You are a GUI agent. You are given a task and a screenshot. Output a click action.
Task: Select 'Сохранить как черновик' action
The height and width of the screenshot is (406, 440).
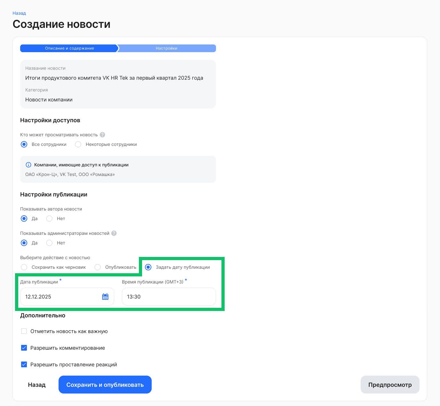pyautogui.click(x=24, y=267)
